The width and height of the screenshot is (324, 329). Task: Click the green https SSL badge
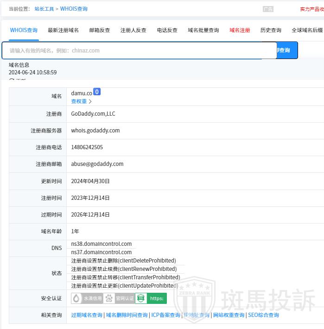[x=151, y=298]
